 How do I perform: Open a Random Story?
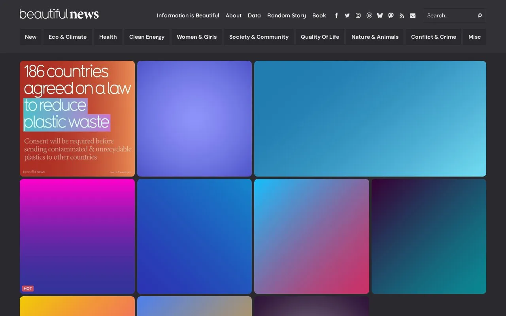click(287, 15)
